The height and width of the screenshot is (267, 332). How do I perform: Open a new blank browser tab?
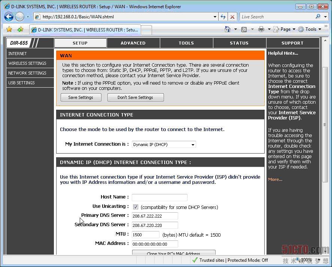(x=146, y=30)
